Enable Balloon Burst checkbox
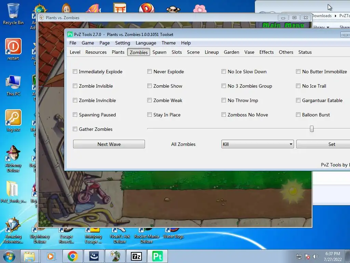350x263 pixels. pyautogui.click(x=298, y=115)
